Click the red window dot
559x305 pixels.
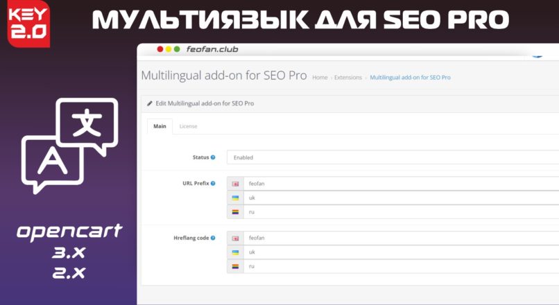[x=160, y=49]
